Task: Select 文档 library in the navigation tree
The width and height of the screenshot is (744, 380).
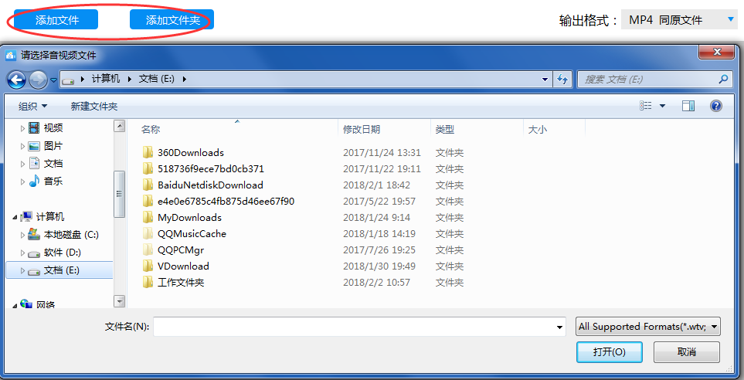Action: coord(53,163)
